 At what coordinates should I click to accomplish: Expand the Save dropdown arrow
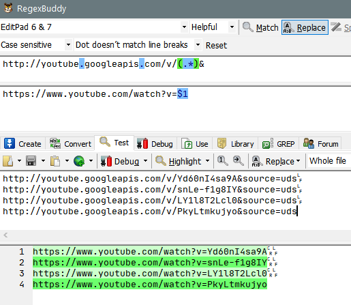(43, 161)
